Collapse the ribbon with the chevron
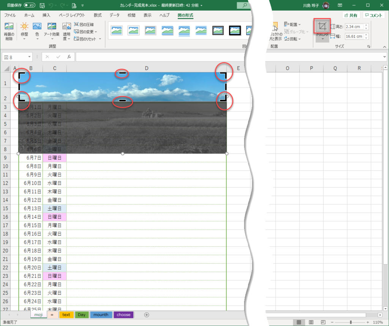This screenshot has height=326, width=389. pos(384,47)
